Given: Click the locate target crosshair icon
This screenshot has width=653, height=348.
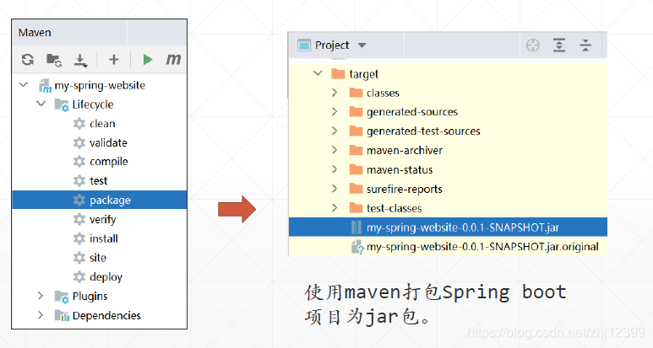Looking at the screenshot, I should pos(533,45).
